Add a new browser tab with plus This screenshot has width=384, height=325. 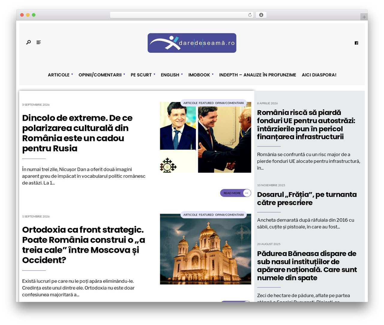(x=364, y=17)
